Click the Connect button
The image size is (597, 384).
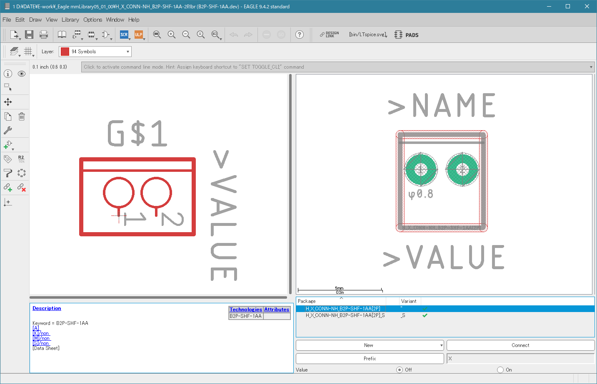point(520,345)
